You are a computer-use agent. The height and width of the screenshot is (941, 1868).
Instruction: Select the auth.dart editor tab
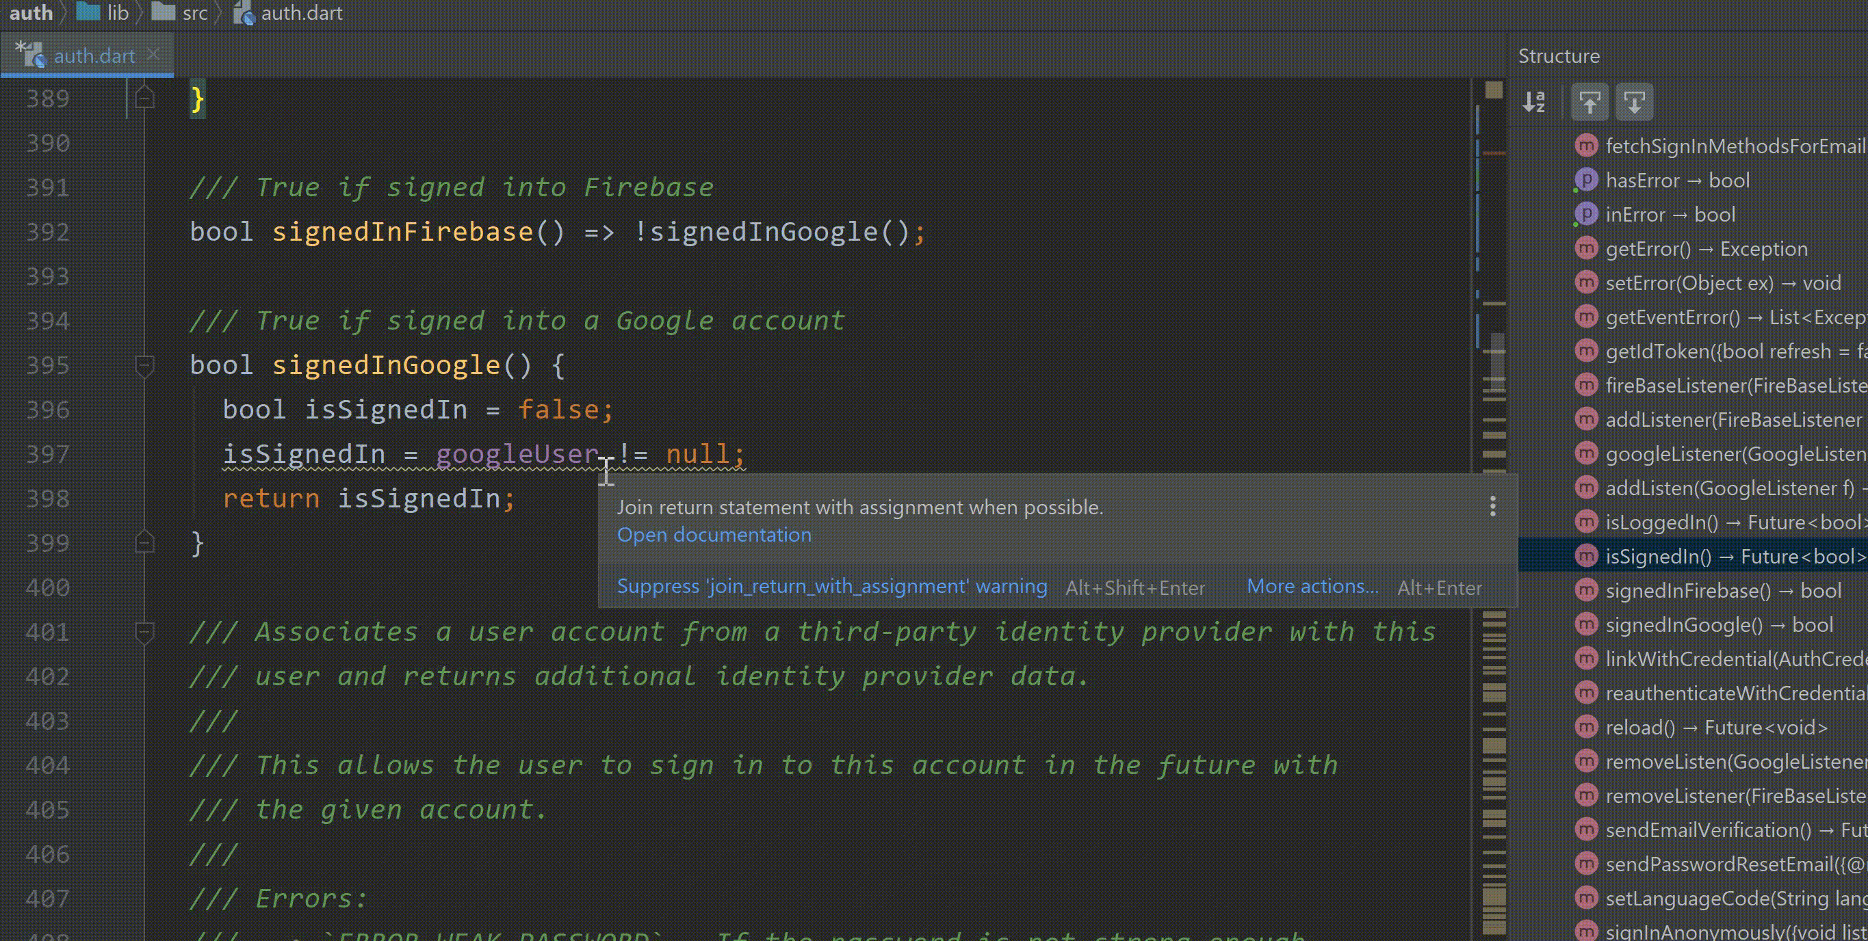[94, 56]
